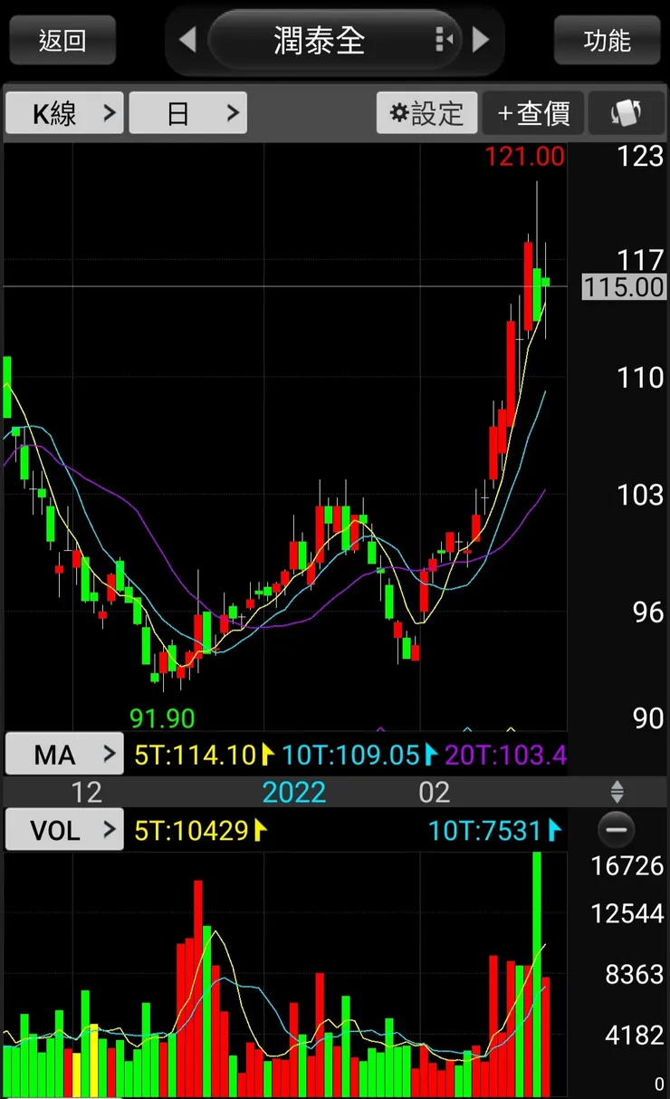Viewport: 670px width, 1099px height.
Task: Tap the 16726 volume axis label
Action: click(627, 865)
